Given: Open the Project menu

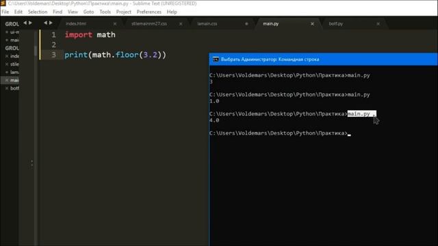Looking at the screenshot, I should [x=124, y=12].
